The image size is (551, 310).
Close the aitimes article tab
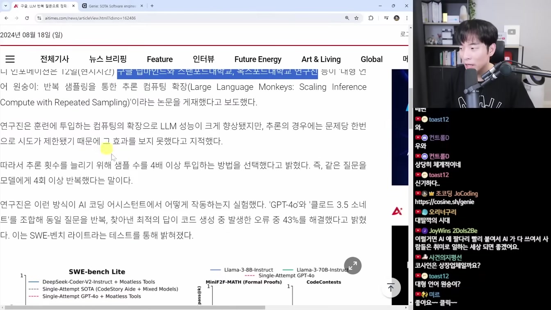click(x=73, y=6)
